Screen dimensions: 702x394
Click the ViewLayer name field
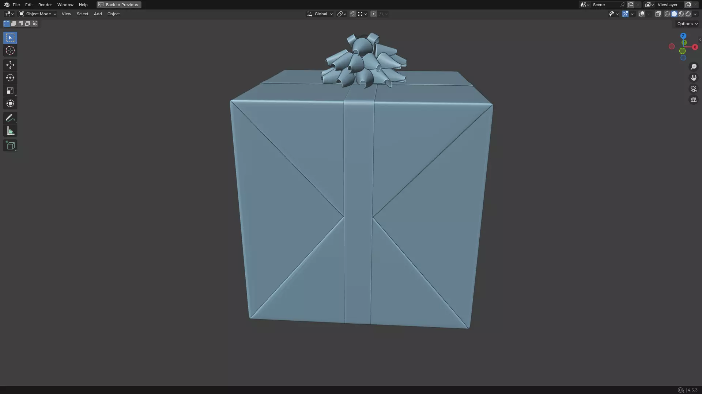[x=670, y=5]
